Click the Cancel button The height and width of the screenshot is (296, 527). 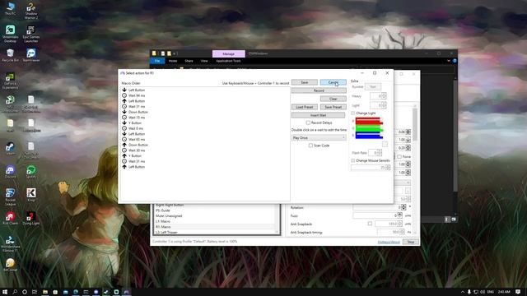(333, 82)
